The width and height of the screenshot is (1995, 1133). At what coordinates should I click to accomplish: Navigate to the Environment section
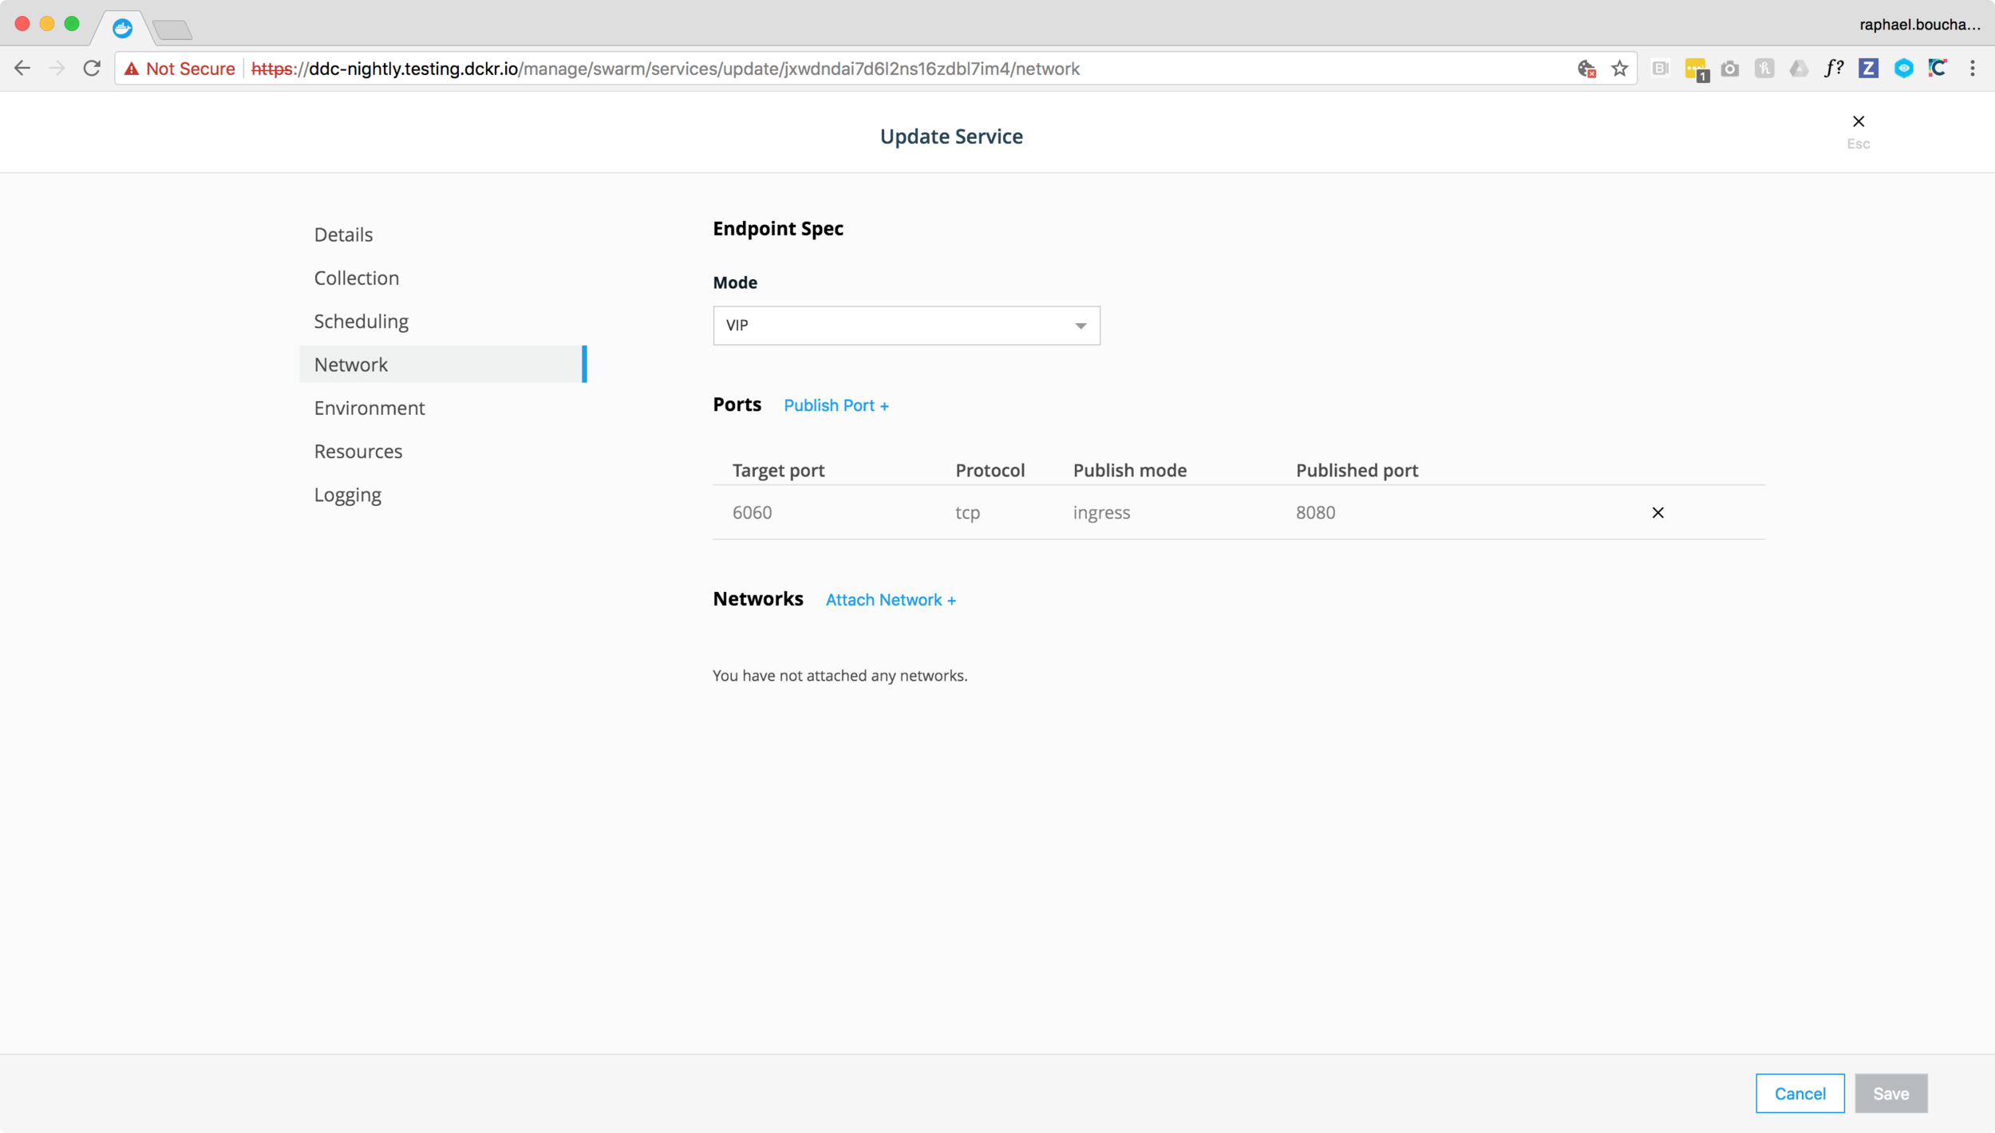[x=369, y=407]
